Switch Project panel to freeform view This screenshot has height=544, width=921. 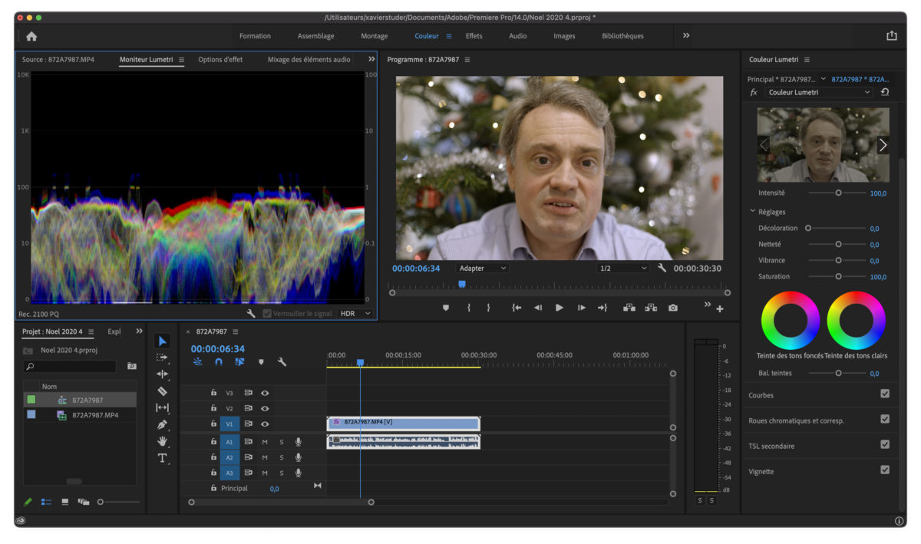84,502
